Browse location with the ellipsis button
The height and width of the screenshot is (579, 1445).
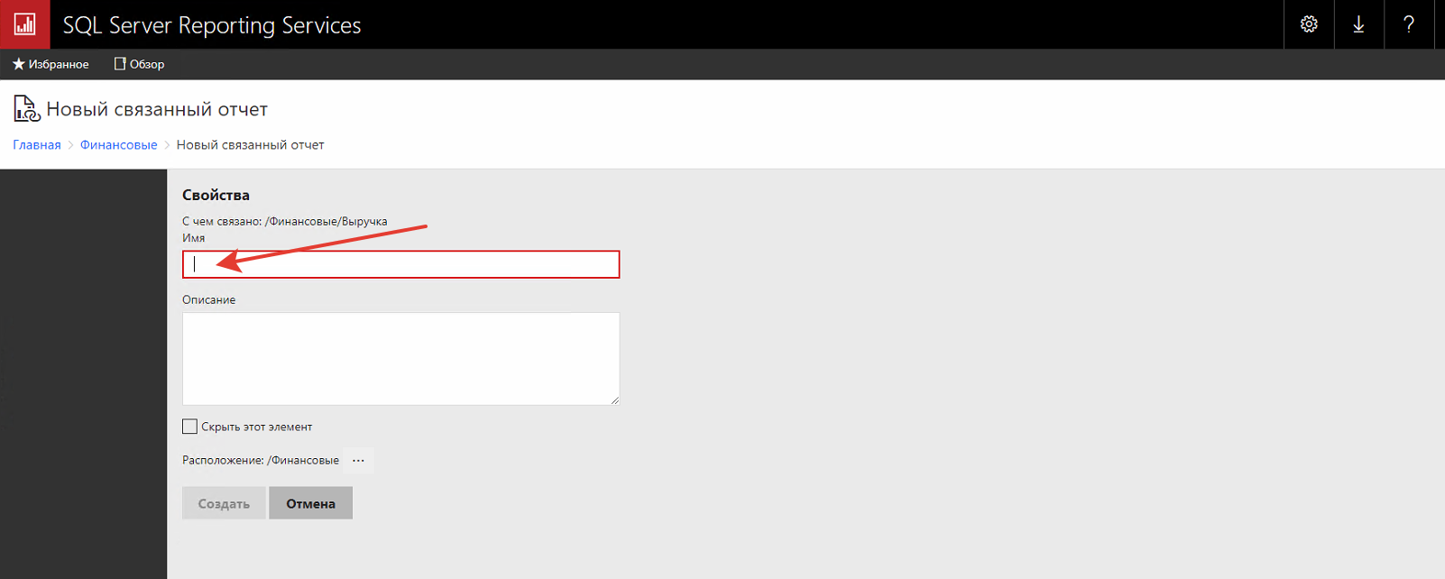coord(358,460)
